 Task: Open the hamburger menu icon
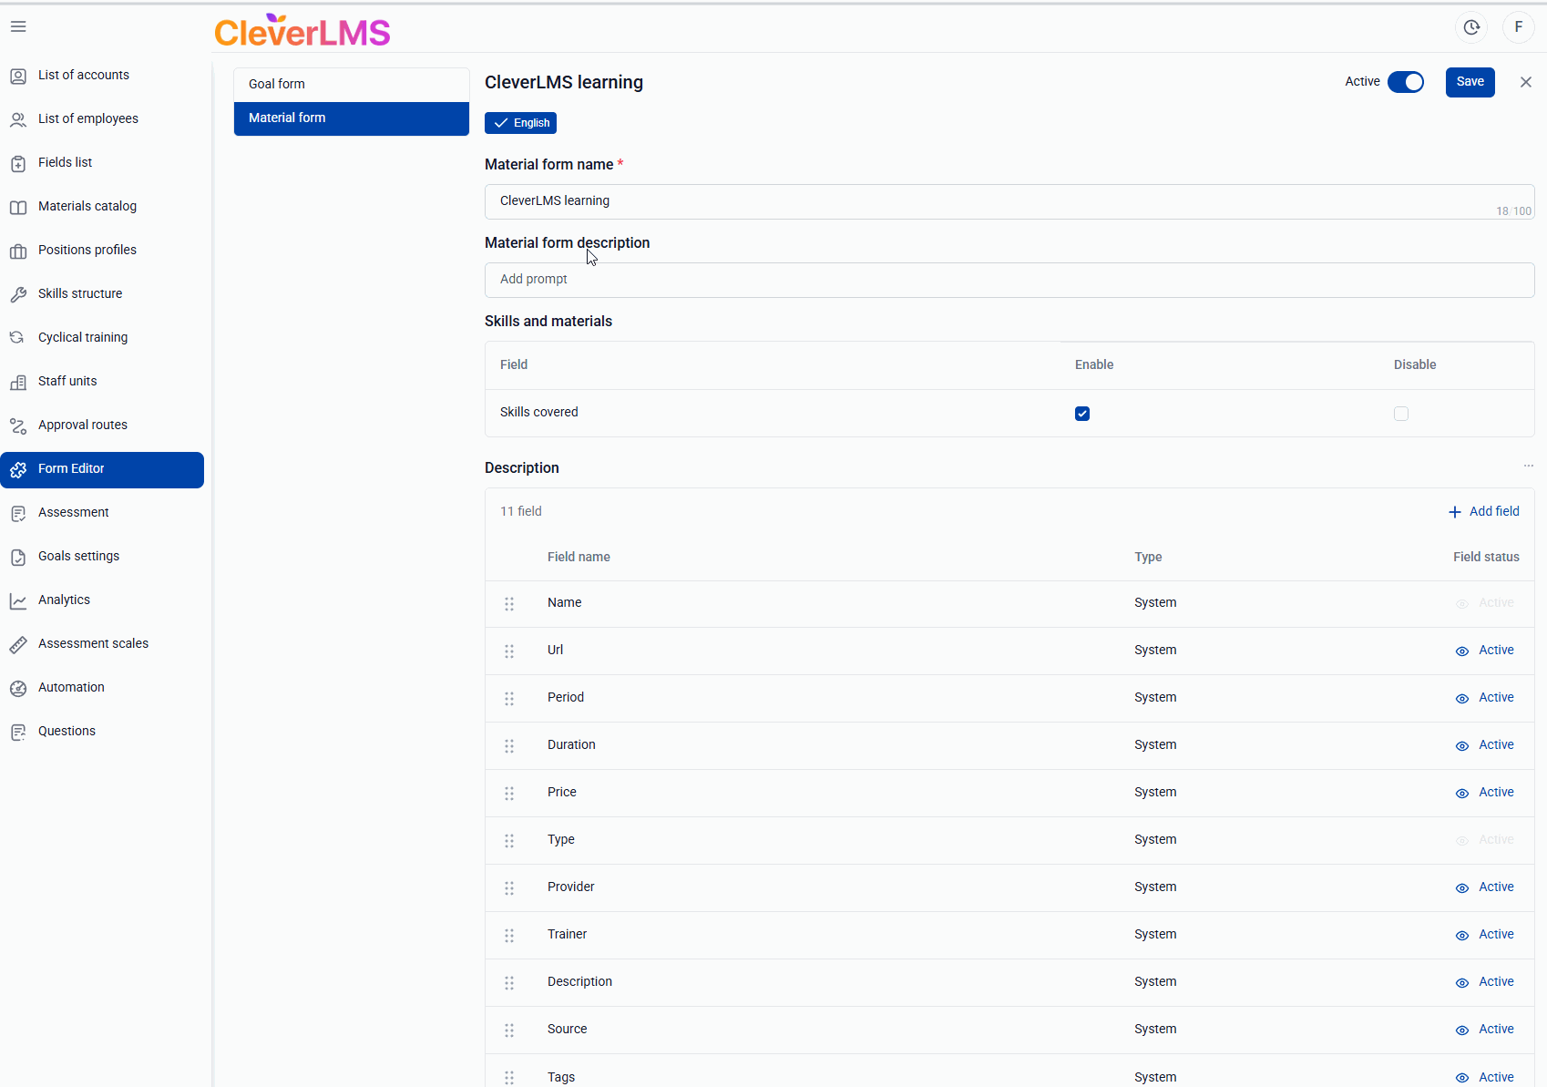tap(18, 26)
